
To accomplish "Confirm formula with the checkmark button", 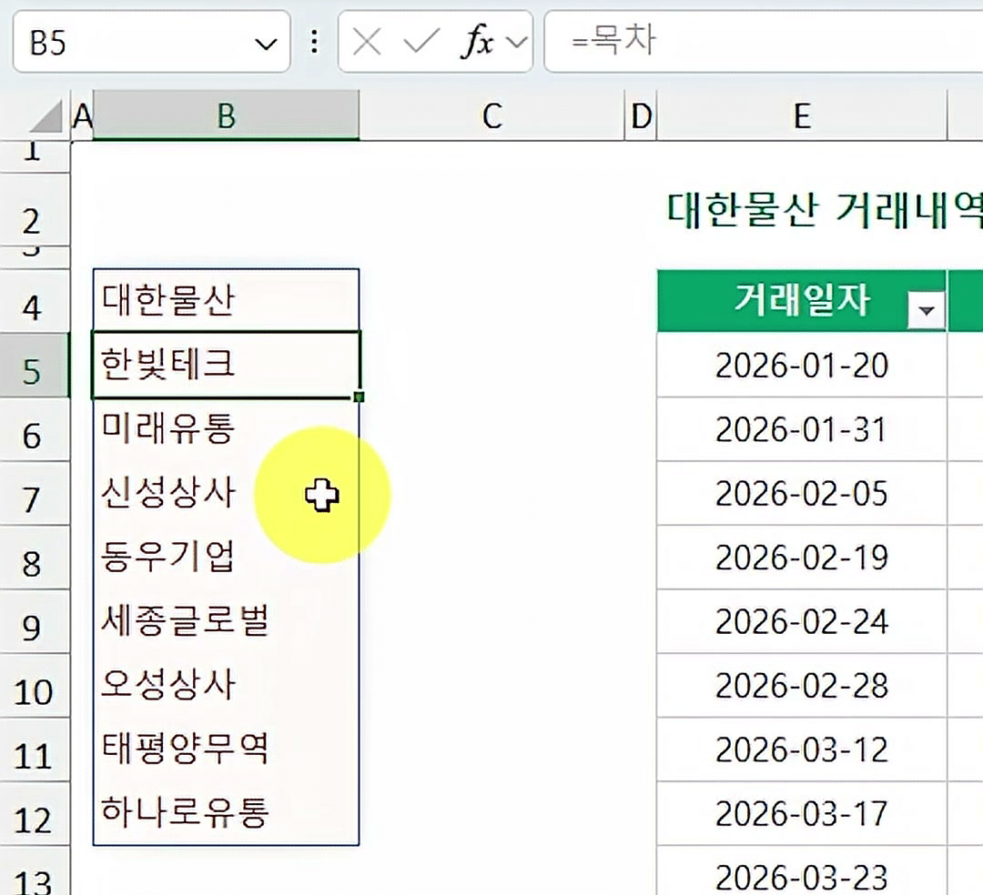I will point(421,41).
